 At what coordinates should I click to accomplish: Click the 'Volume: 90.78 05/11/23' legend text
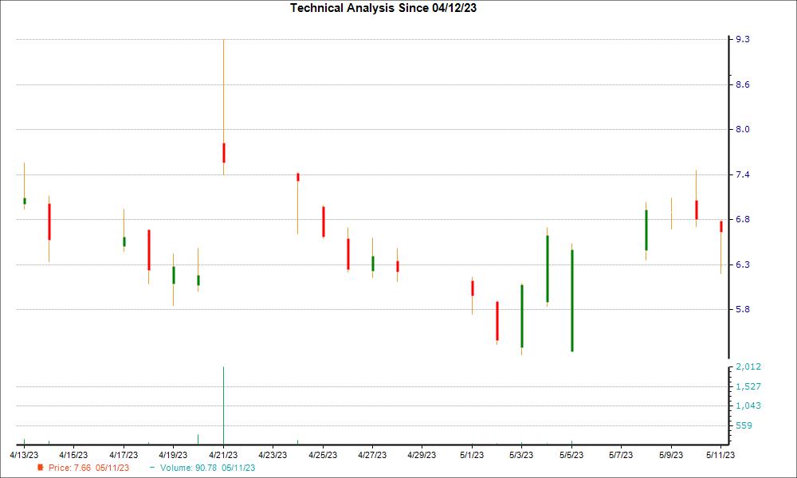207,468
